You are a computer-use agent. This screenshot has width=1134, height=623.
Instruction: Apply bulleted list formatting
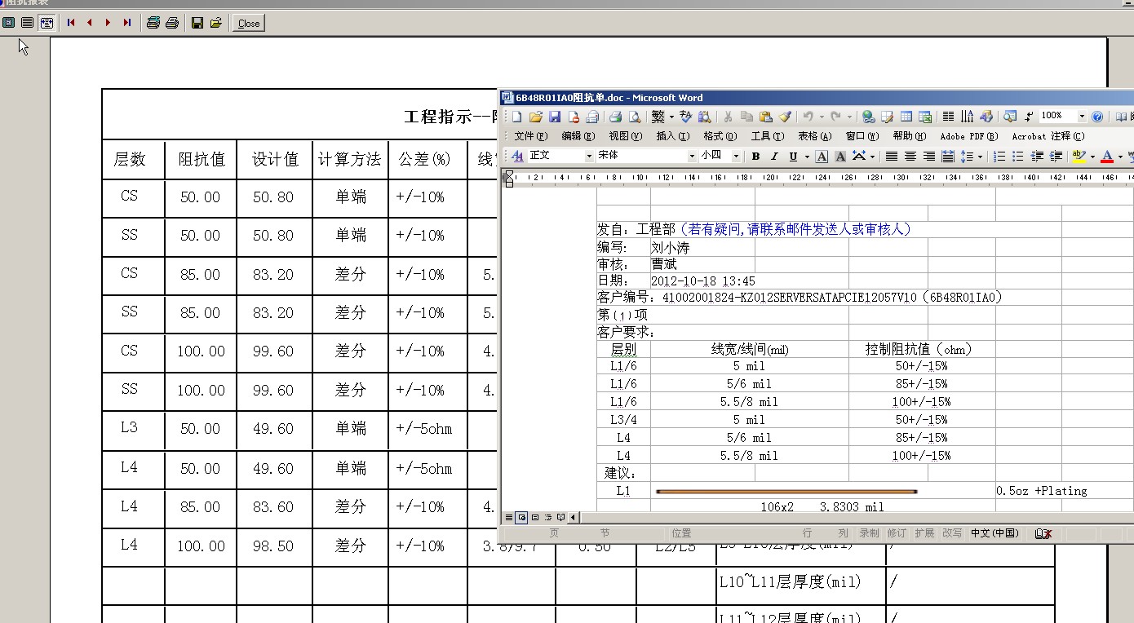1018,156
